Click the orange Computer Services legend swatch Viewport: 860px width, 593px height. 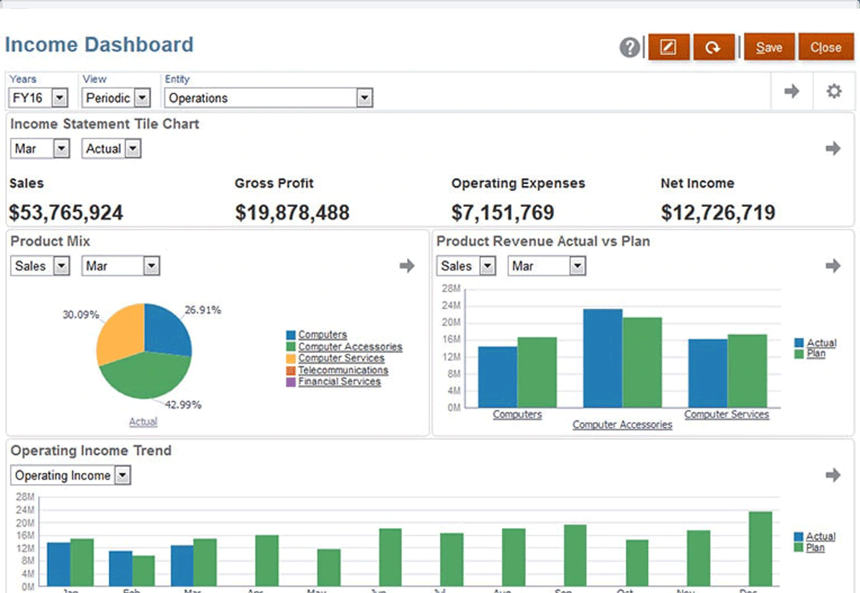pyautogui.click(x=290, y=359)
